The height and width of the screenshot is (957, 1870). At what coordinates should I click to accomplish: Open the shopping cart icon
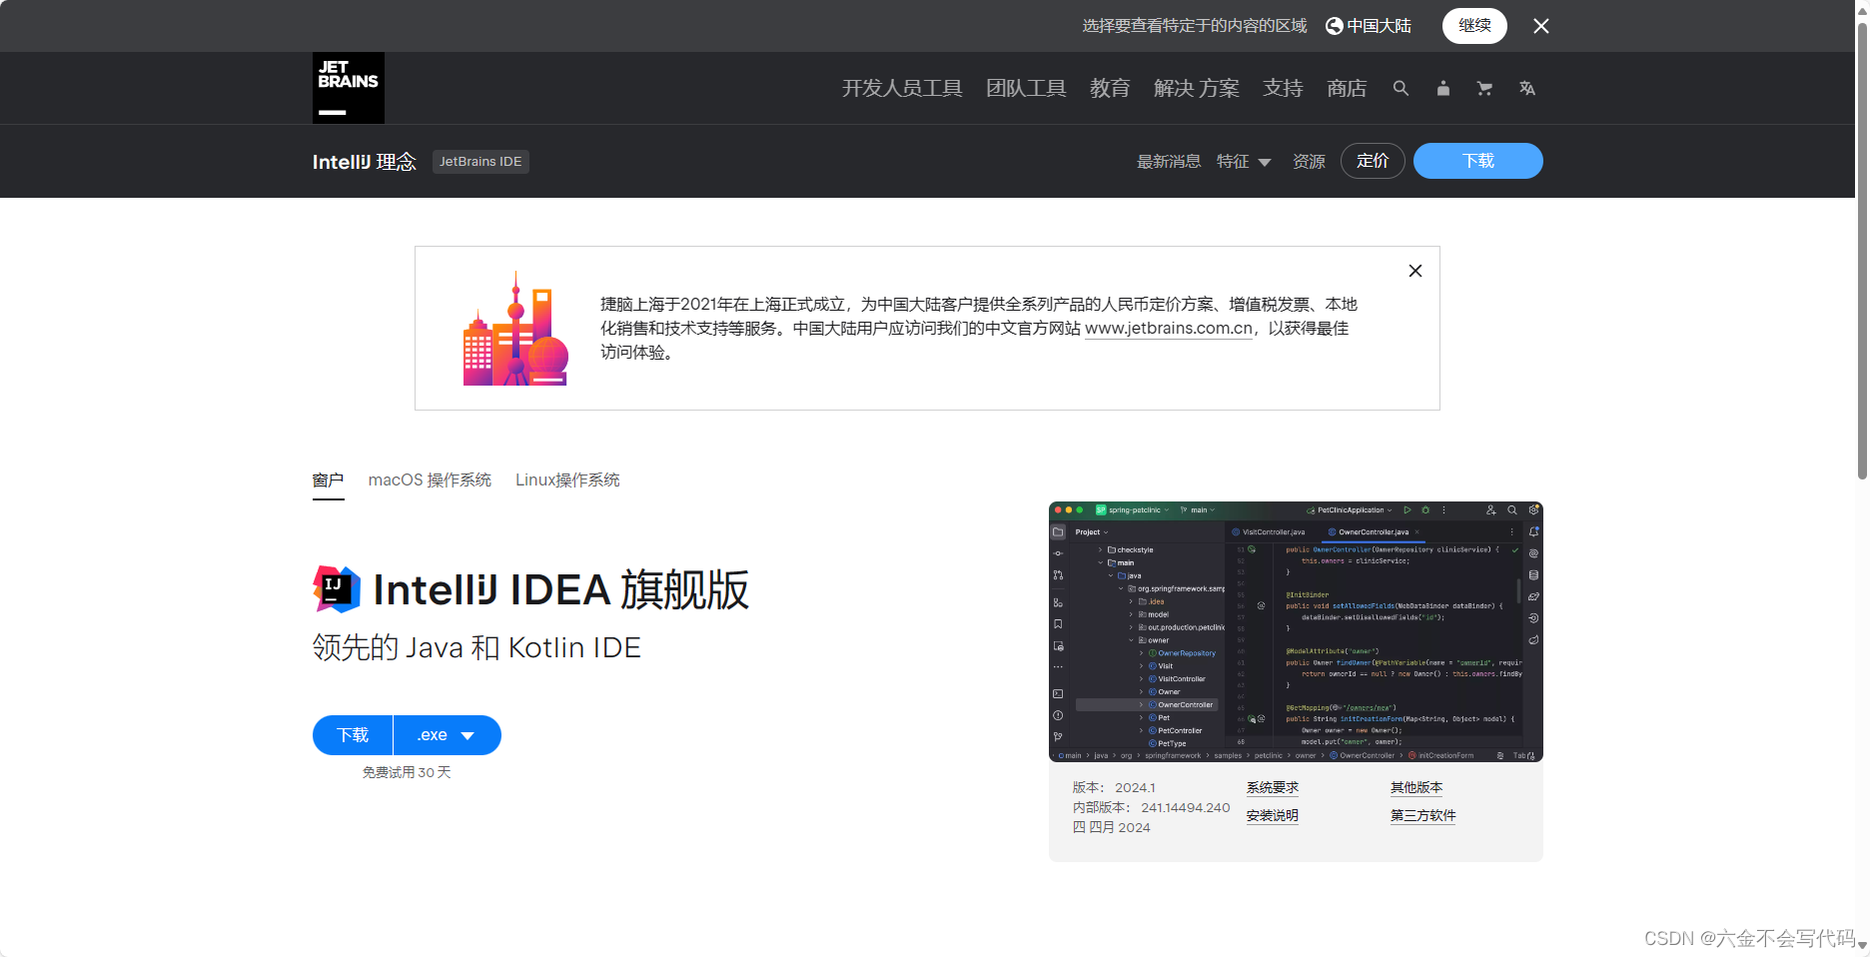pyautogui.click(x=1484, y=88)
